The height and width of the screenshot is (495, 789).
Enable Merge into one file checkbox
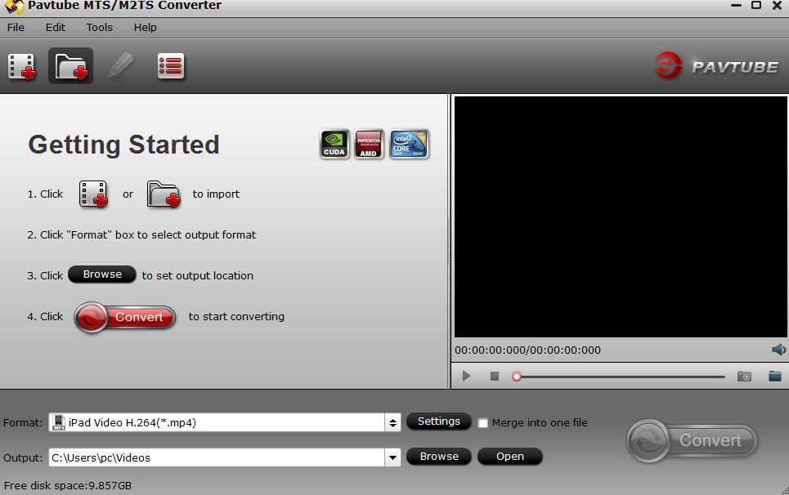coord(482,422)
